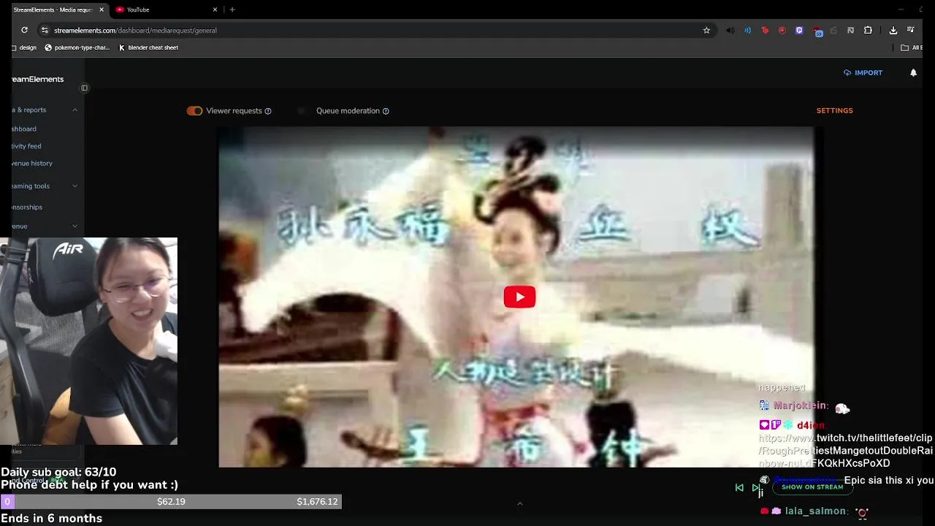Image resolution: width=935 pixels, height=526 pixels.
Task: Open media request SETTINGS
Action: (x=834, y=111)
